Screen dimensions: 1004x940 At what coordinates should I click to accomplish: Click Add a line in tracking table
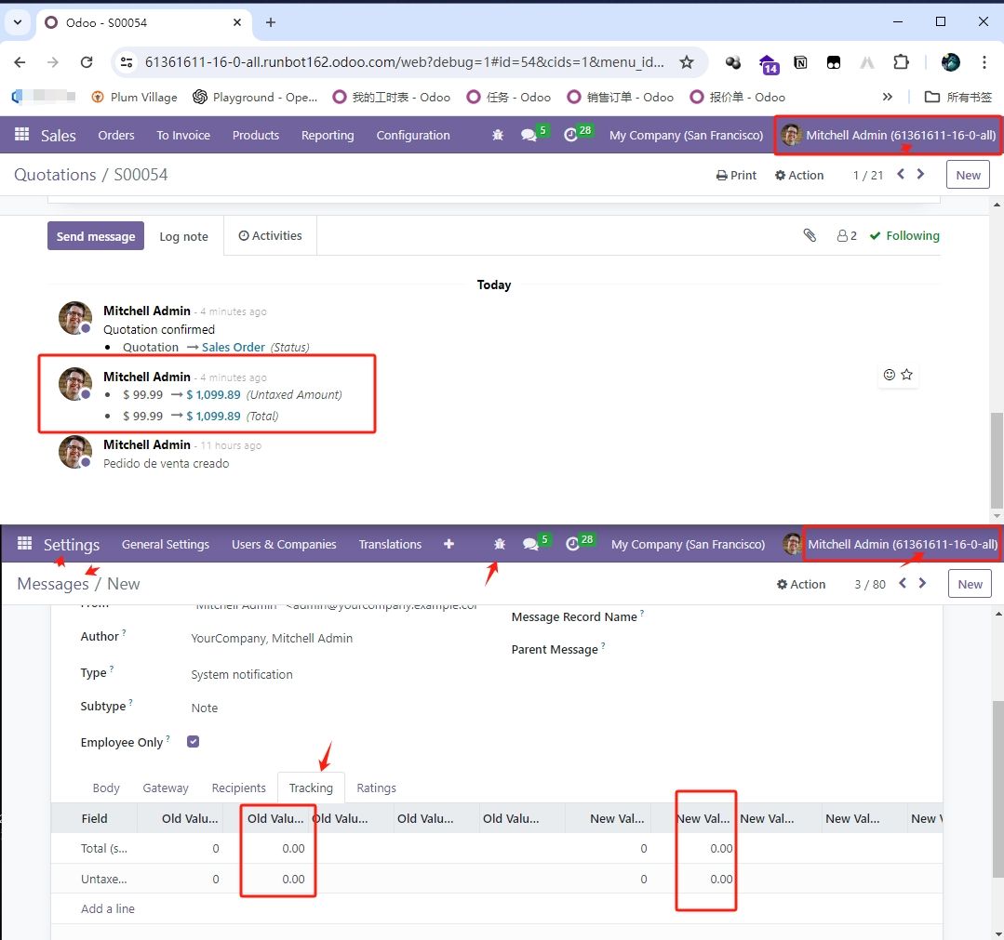[108, 908]
